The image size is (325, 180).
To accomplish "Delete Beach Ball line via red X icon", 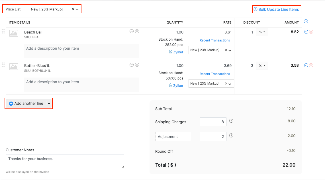I will tap(310, 32).
